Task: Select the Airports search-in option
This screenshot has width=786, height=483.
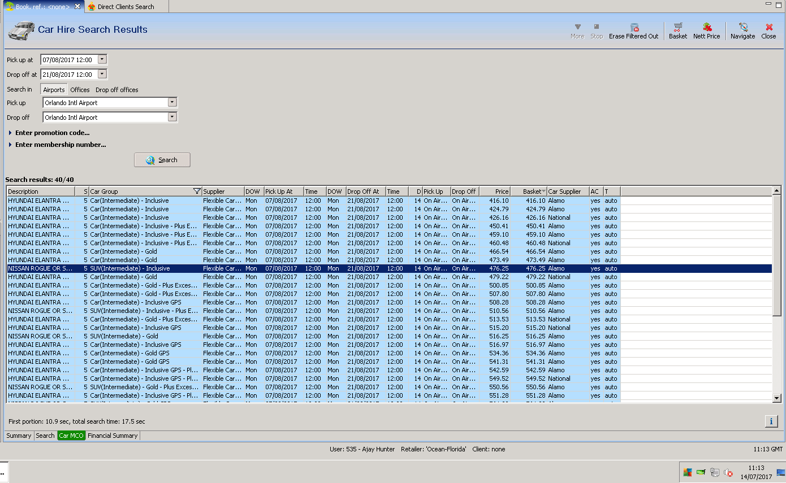Action: click(54, 89)
